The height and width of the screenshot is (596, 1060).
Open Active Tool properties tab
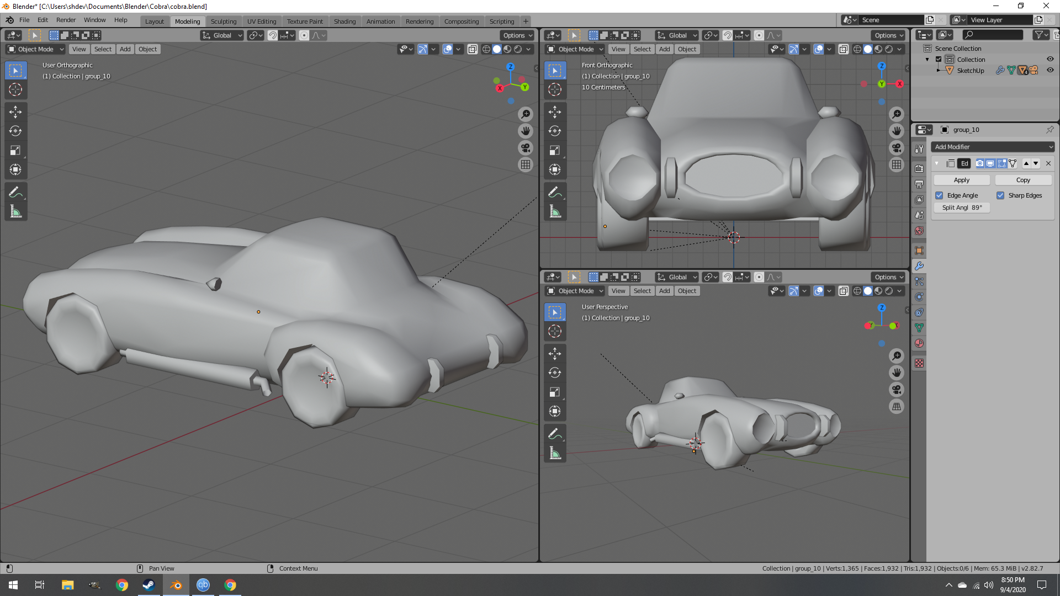pos(919,149)
